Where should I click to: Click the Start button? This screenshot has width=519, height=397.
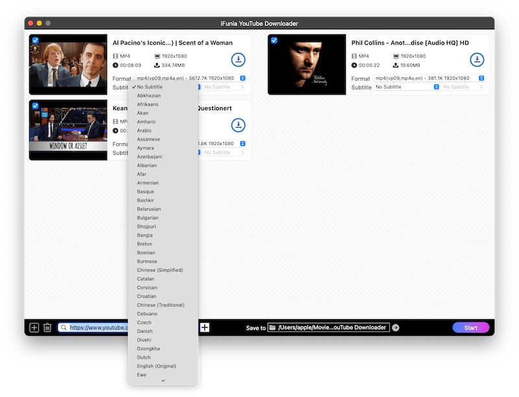[470, 328]
